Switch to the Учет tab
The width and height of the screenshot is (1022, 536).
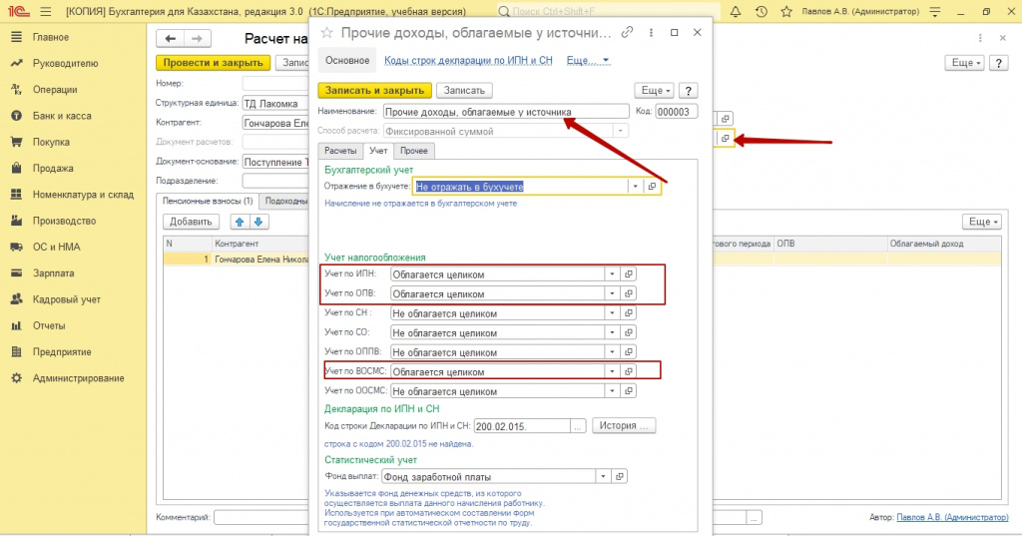[x=378, y=151]
